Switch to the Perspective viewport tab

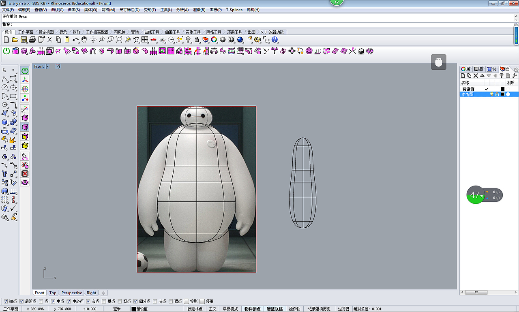pyautogui.click(x=72, y=293)
